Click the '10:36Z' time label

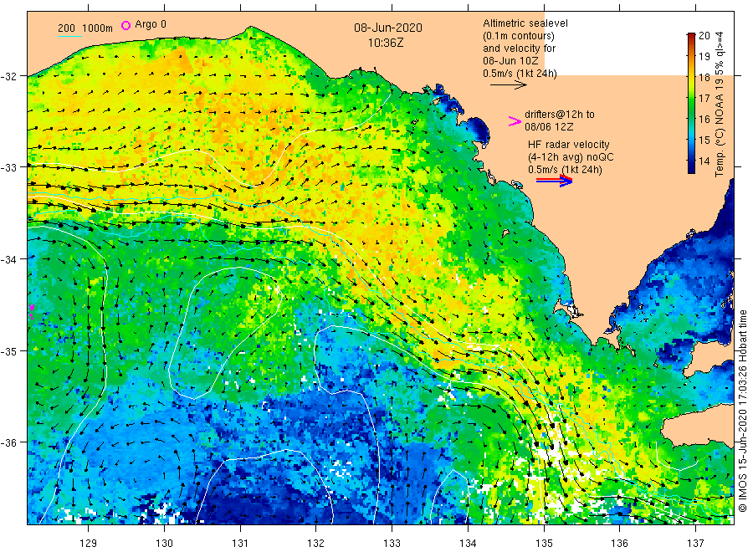[386, 43]
